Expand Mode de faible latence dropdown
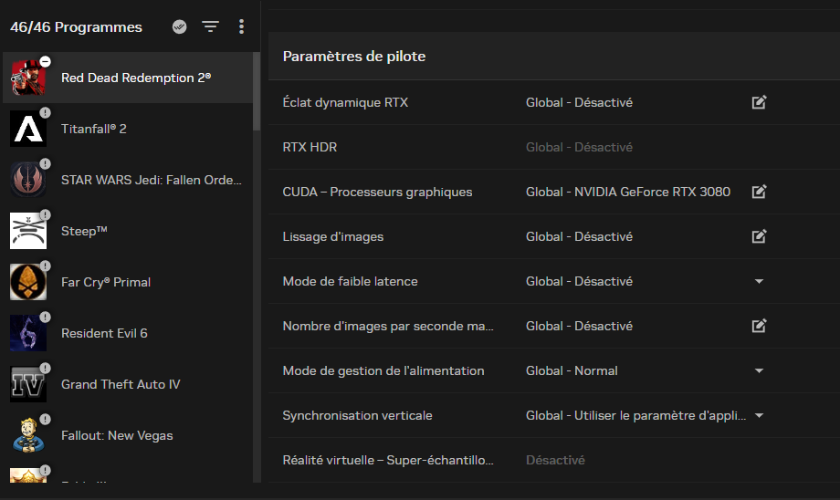Screen dimensions: 840x500 [x=759, y=281]
